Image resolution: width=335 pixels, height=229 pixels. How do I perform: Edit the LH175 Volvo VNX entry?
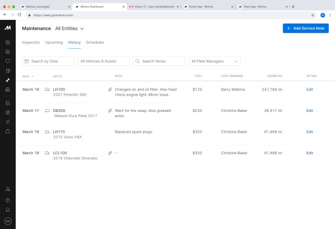[x=309, y=132]
